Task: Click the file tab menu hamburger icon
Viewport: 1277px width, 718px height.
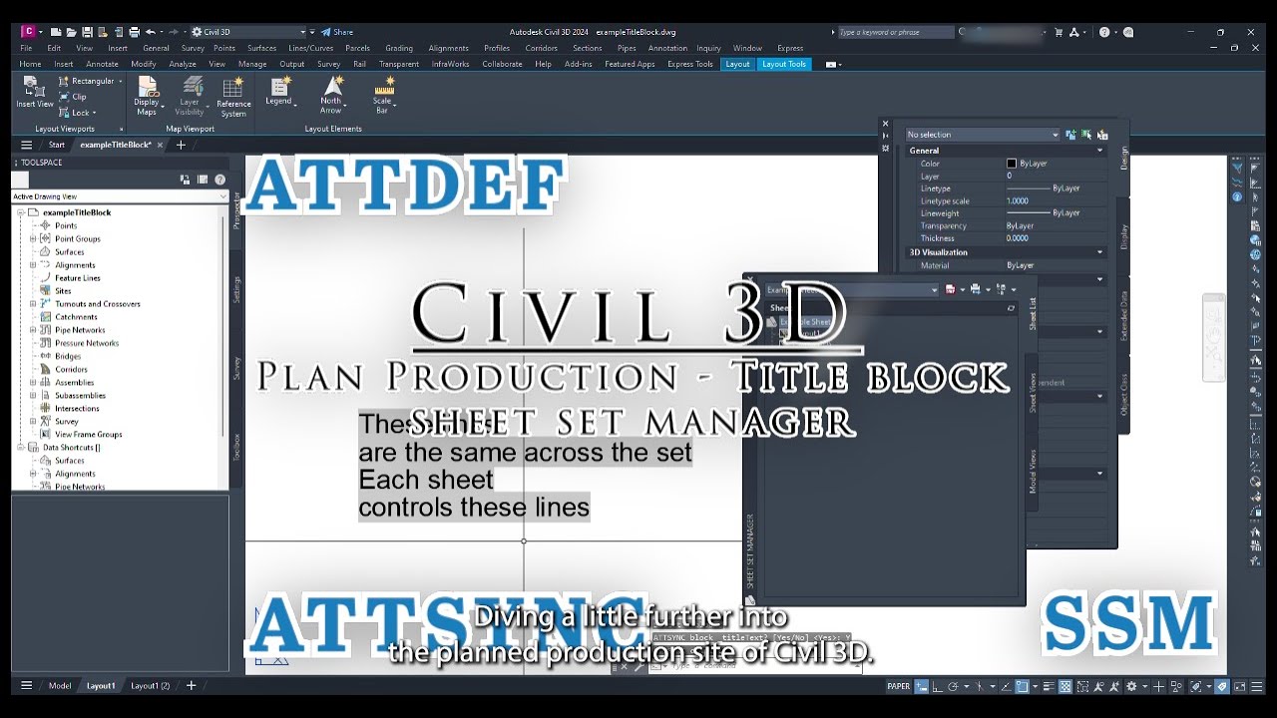Action: (27, 145)
